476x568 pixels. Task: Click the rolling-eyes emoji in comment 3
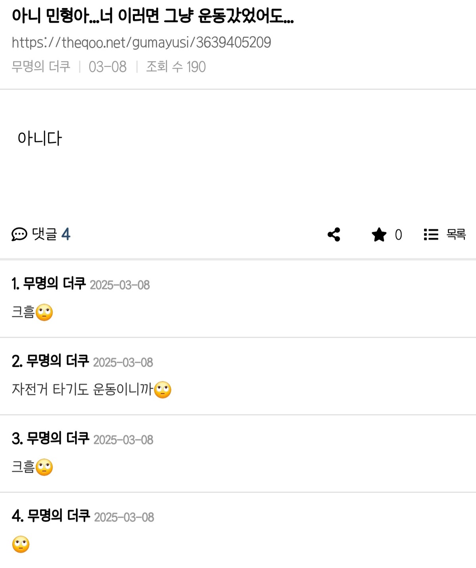(x=44, y=467)
